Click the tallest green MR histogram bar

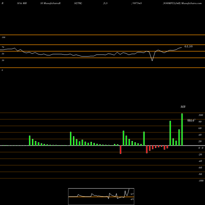(182, 130)
